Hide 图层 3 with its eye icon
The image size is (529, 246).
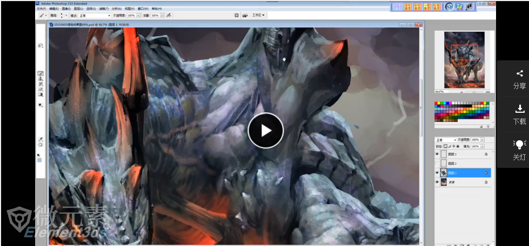tap(437, 154)
